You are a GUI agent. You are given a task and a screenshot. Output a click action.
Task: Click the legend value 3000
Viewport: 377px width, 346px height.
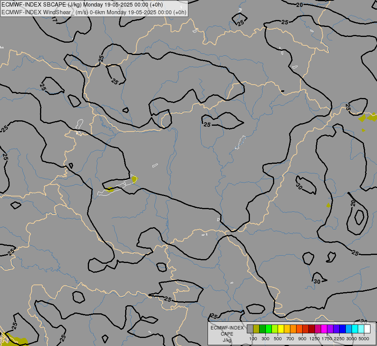coord(352,339)
